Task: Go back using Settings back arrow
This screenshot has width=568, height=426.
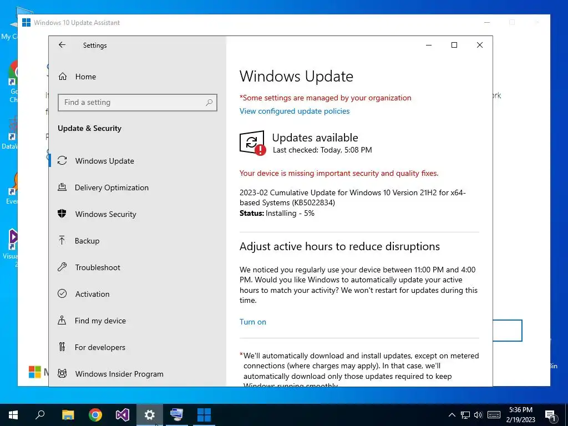Action: pos(62,45)
